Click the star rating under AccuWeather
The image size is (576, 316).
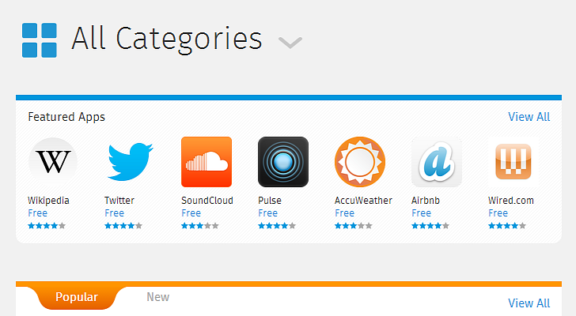(354, 225)
